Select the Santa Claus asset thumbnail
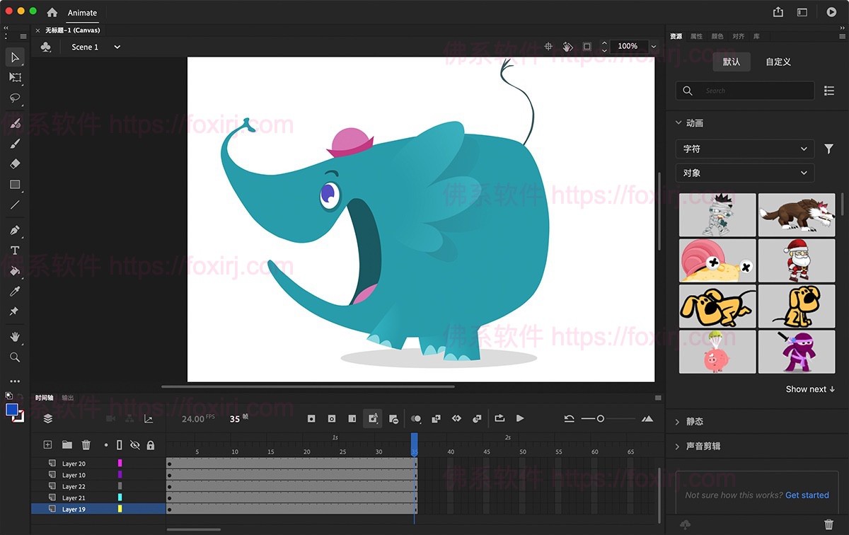 coord(797,260)
